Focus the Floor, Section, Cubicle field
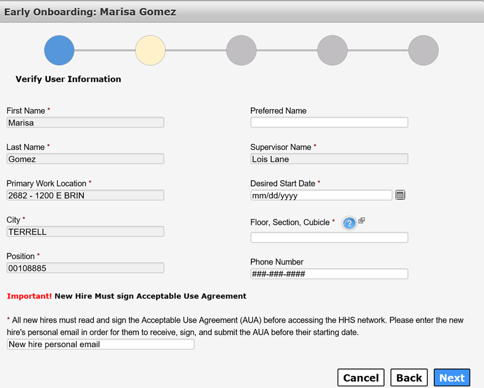The width and height of the screenshot is (484, 388). tap(330, 238)
